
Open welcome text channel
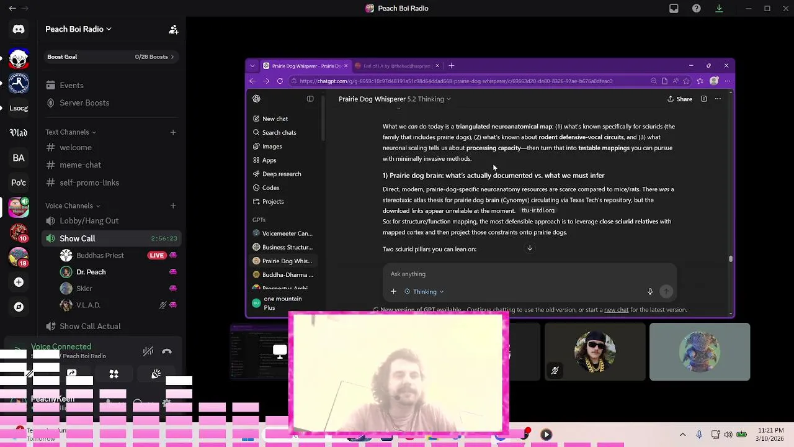coord(75,147)
